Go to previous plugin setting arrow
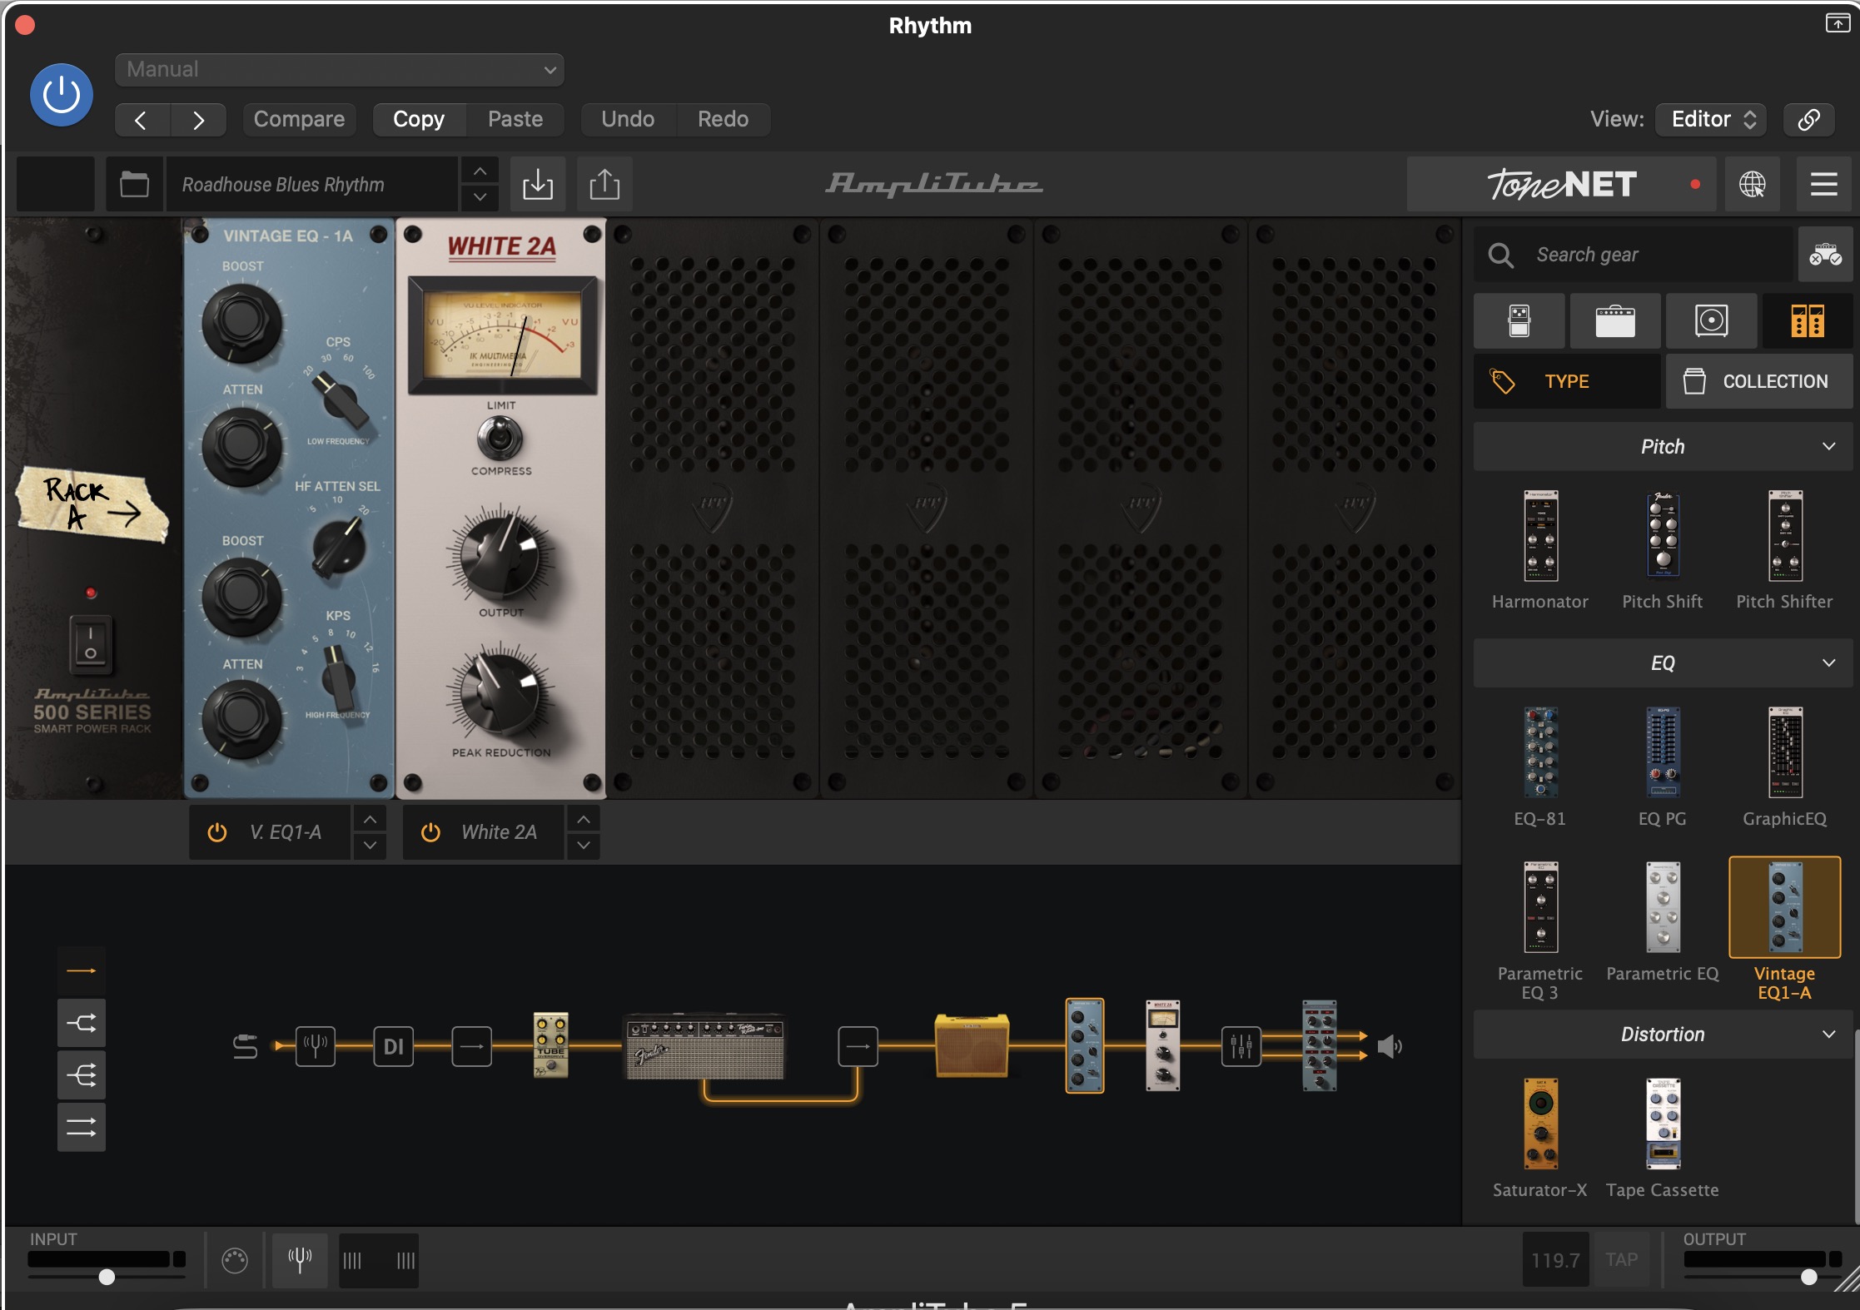Screen dimensions: 1860x1310 point(142,120)
